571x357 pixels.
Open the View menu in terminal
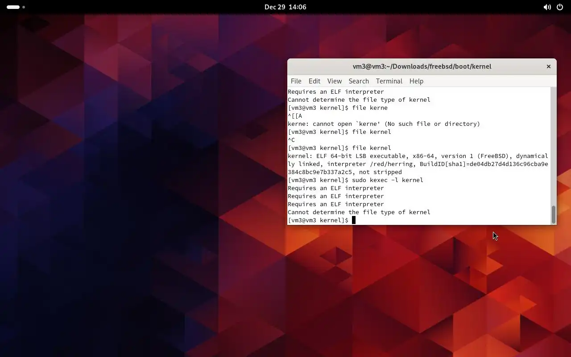coord(334,81)
